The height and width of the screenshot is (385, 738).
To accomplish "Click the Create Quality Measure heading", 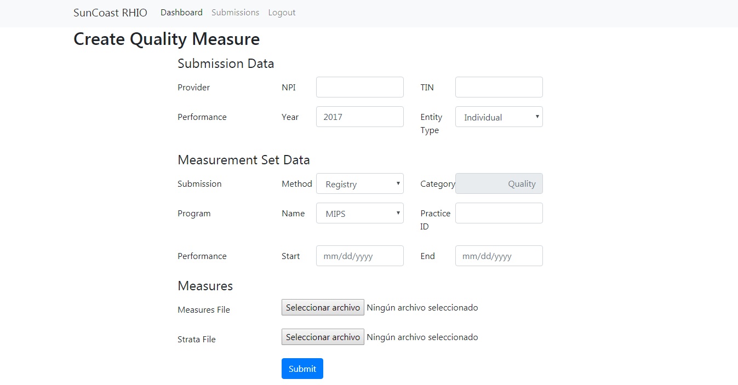I will (167, 39).
